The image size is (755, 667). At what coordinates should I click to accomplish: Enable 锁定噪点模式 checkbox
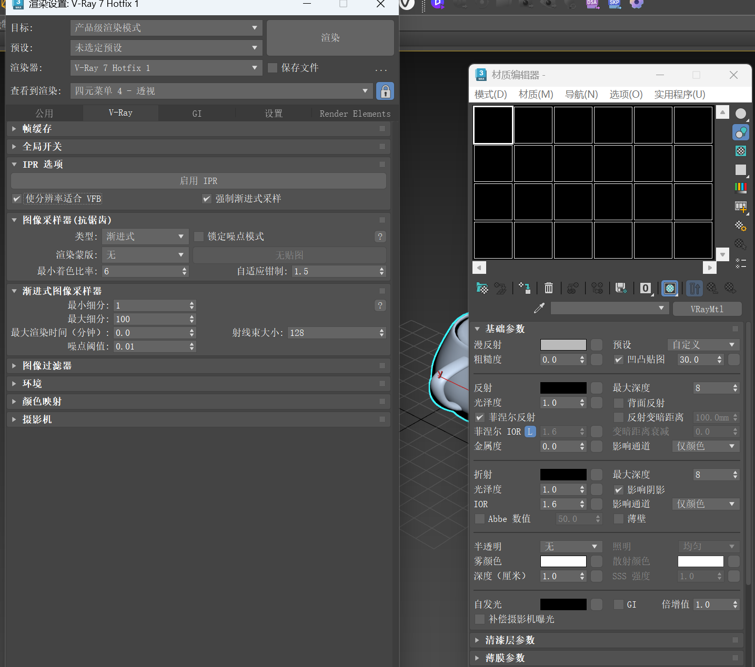pyautogui.click(x=199, y=237)
